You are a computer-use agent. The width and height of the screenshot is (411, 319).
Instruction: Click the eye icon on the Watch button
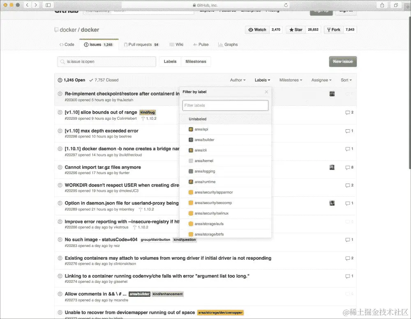(251, 30)
